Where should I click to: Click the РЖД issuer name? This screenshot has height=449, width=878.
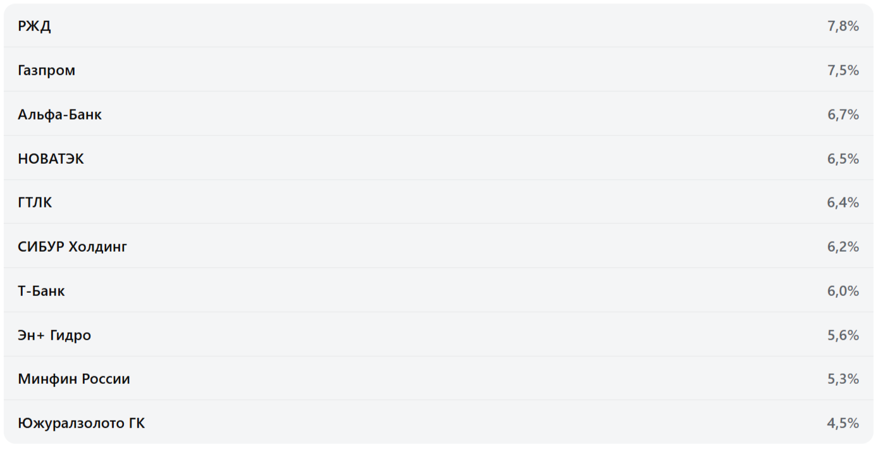click(34, 26)
